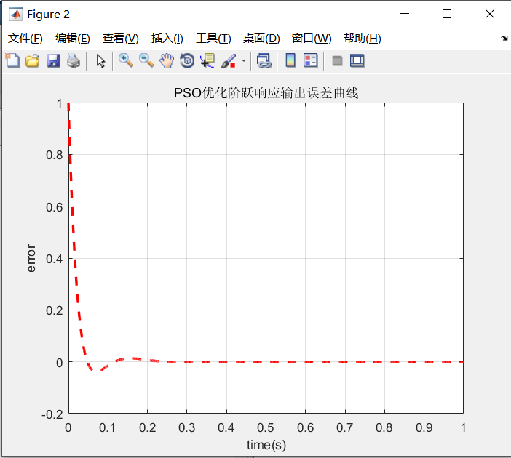This screenshot has height=458, width=511.
Task: Open the 窗口(W) menu
Action: coord(312,39)
